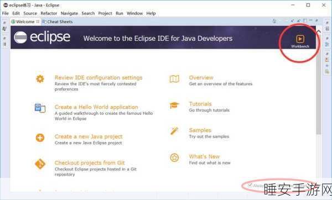Image resolution: width=332 pixels, height=200 pixels.
Task: Open the Navigate menu
Action: [x=69, y=13]
